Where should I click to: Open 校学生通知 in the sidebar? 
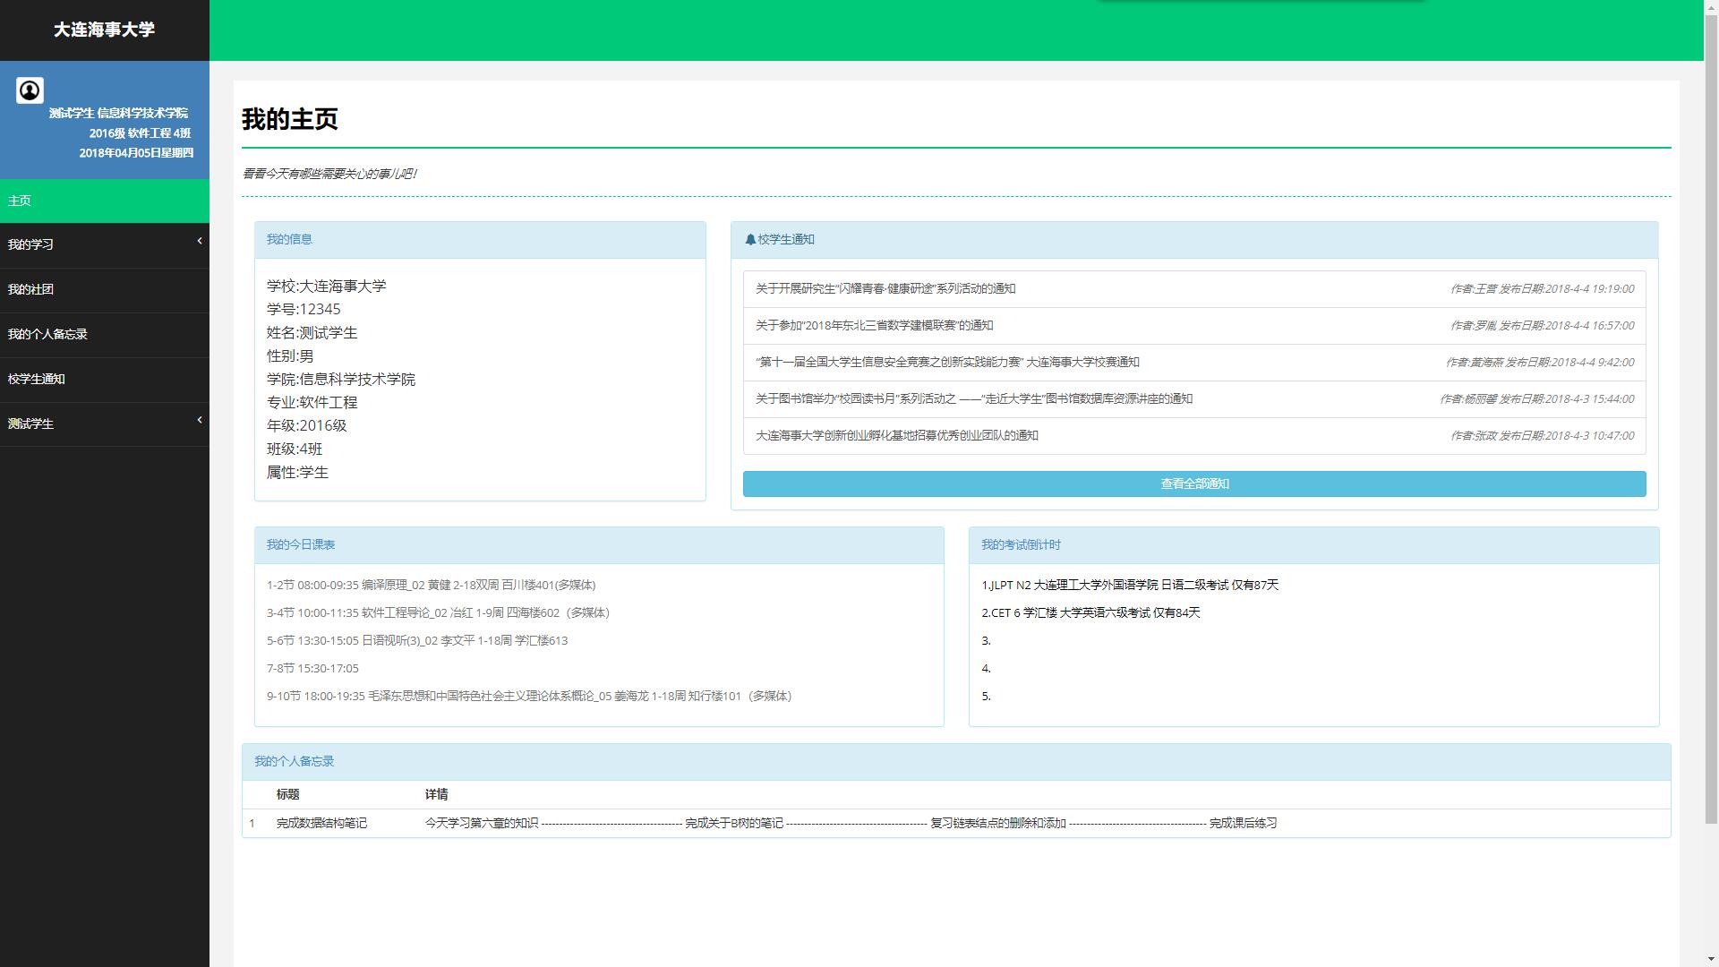point(105,380)
